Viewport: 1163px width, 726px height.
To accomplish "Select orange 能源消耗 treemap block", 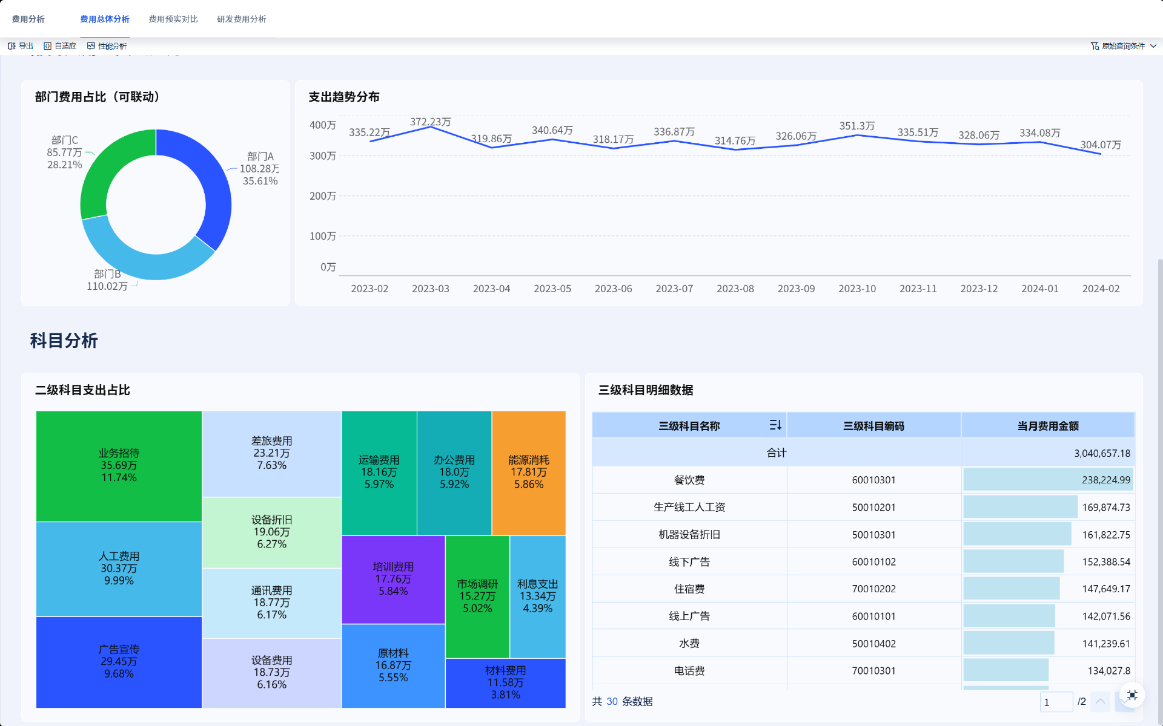I will [x=529, y=472].
